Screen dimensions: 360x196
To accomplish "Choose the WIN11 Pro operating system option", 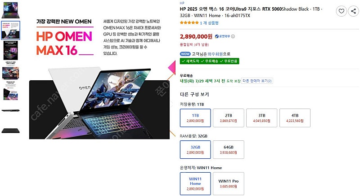I will [x=229, y=183].
